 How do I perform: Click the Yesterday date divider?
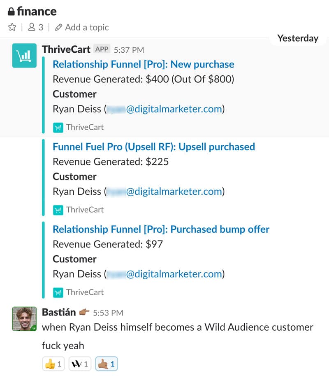298,38
